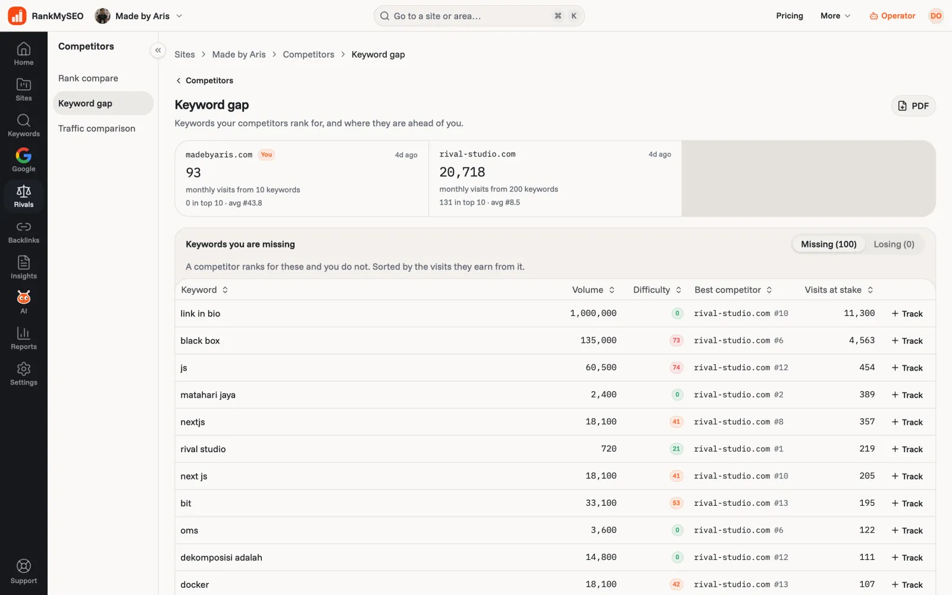Viewport: 952px width, 595px height.
Task: Click difficulty badge 73 for black box
Action: [676, 341]
